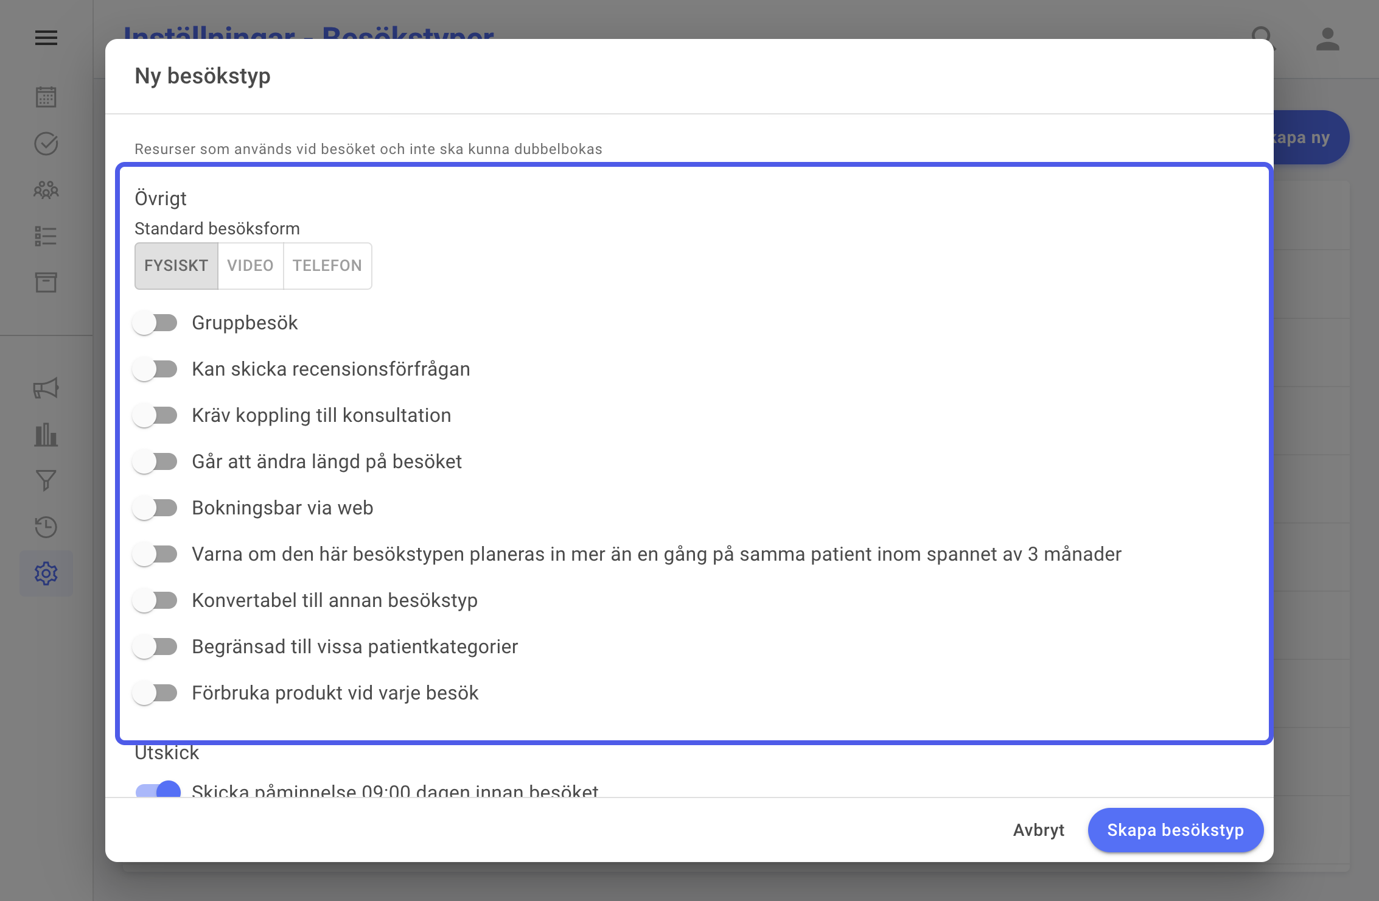Image resolution: width=1379 pixels, height=901 pixels.
Task: Open the megaphone marketing icon
Action: click(46, 388)
